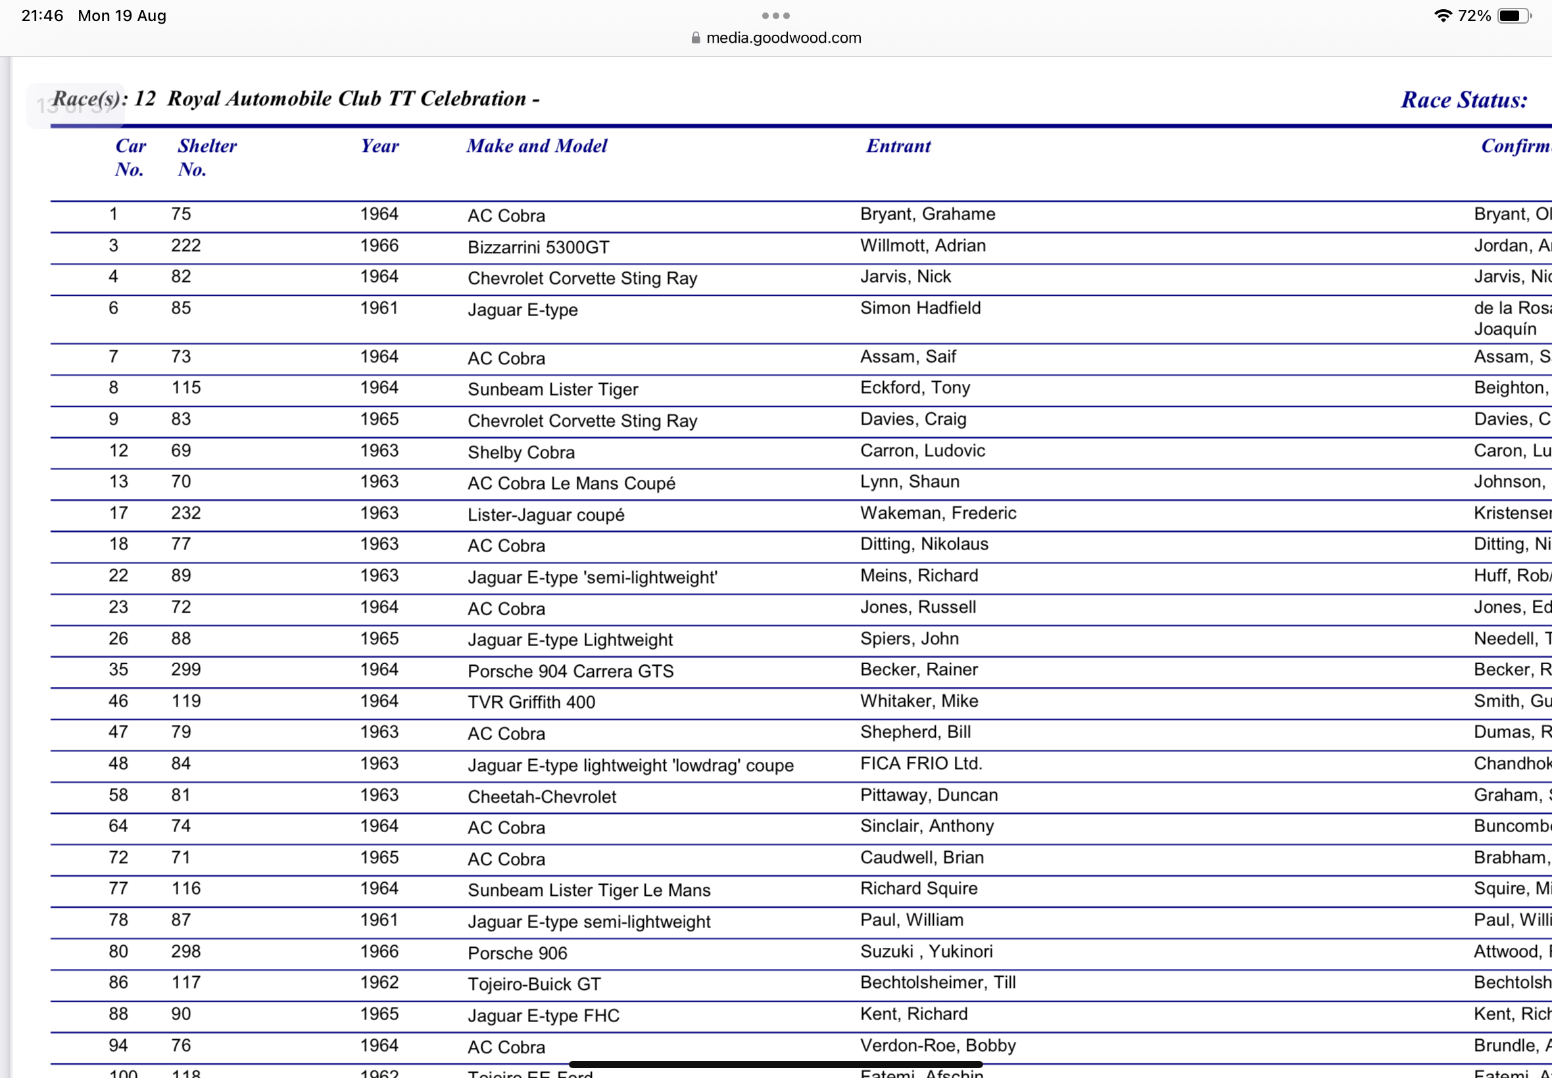Select the Bizzarrini 5300GT row text
Viewport: 1552px width, 1078px height.
coord(538,247)
